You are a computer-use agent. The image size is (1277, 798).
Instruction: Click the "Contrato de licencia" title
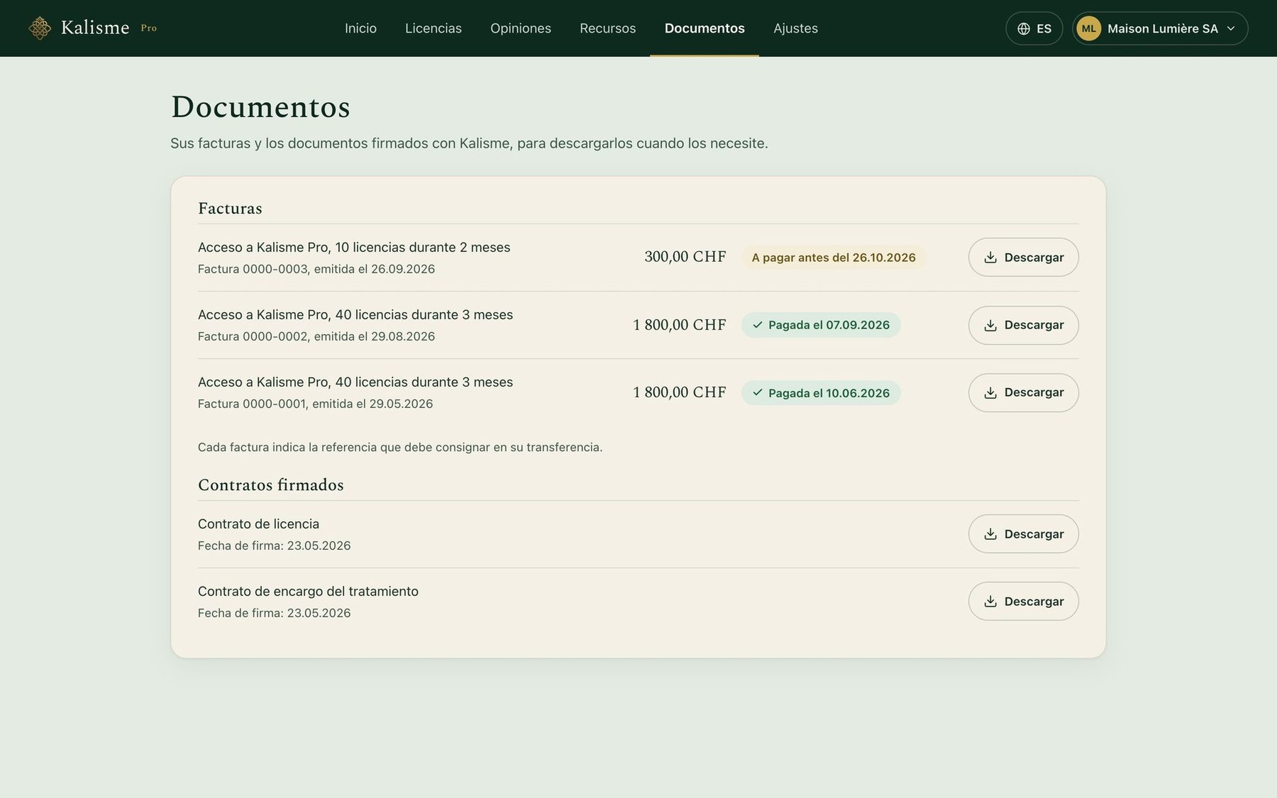[258, 524]
